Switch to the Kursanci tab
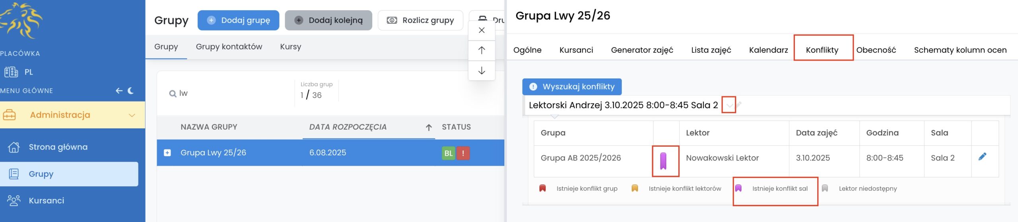This screenshot has width=1018, height=222. 576,50
